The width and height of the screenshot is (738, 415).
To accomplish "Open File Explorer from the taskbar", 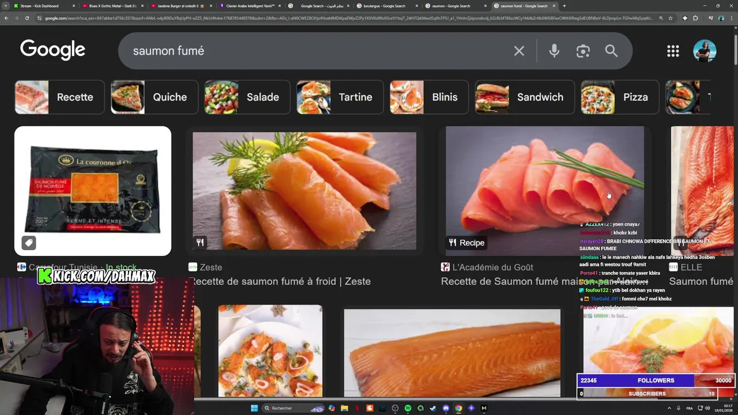I will point(344,408).
